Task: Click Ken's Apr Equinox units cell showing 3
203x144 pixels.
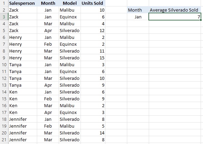Action: (x=93, y=112)
